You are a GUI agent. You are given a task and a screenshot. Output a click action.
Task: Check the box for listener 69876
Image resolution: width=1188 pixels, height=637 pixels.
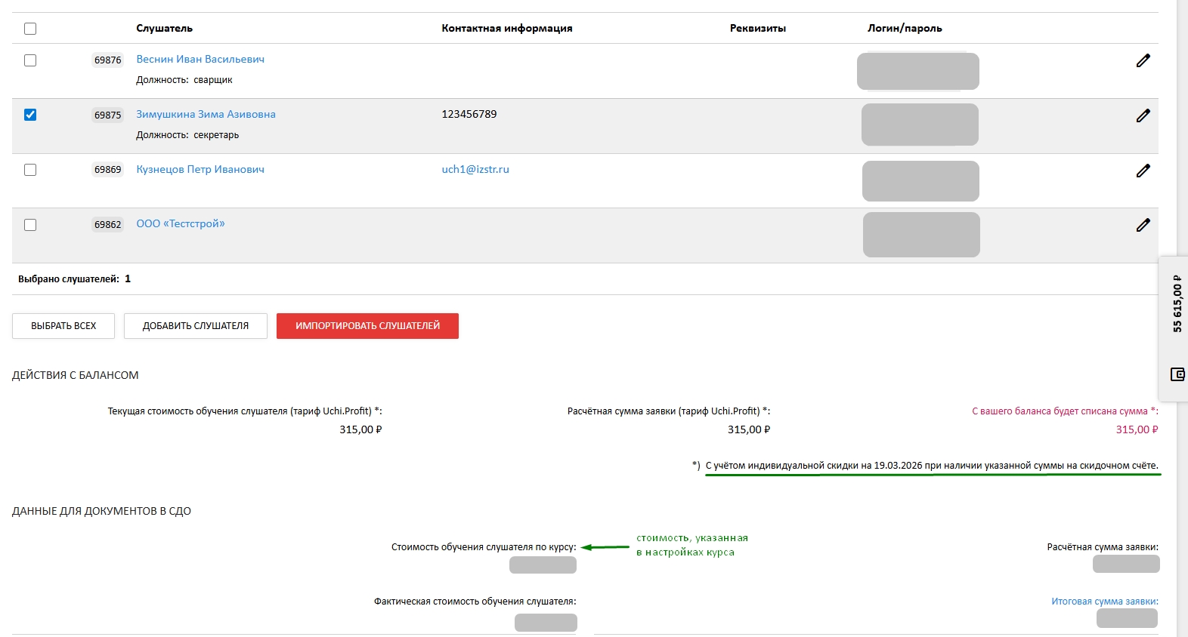point(30,60)
